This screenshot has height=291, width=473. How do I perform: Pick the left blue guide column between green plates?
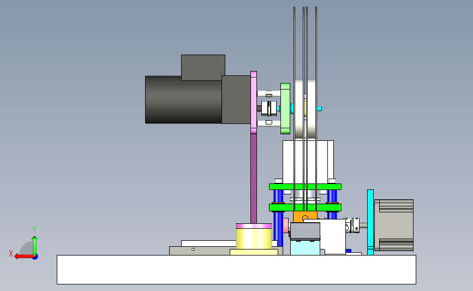coord(278,197)
